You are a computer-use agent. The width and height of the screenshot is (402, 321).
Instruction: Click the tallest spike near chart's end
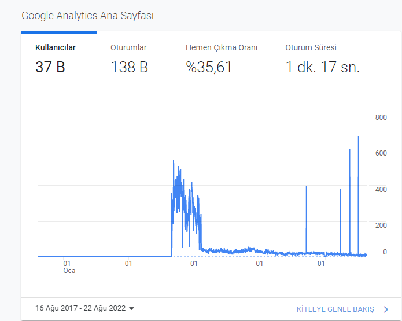(359, 136)
